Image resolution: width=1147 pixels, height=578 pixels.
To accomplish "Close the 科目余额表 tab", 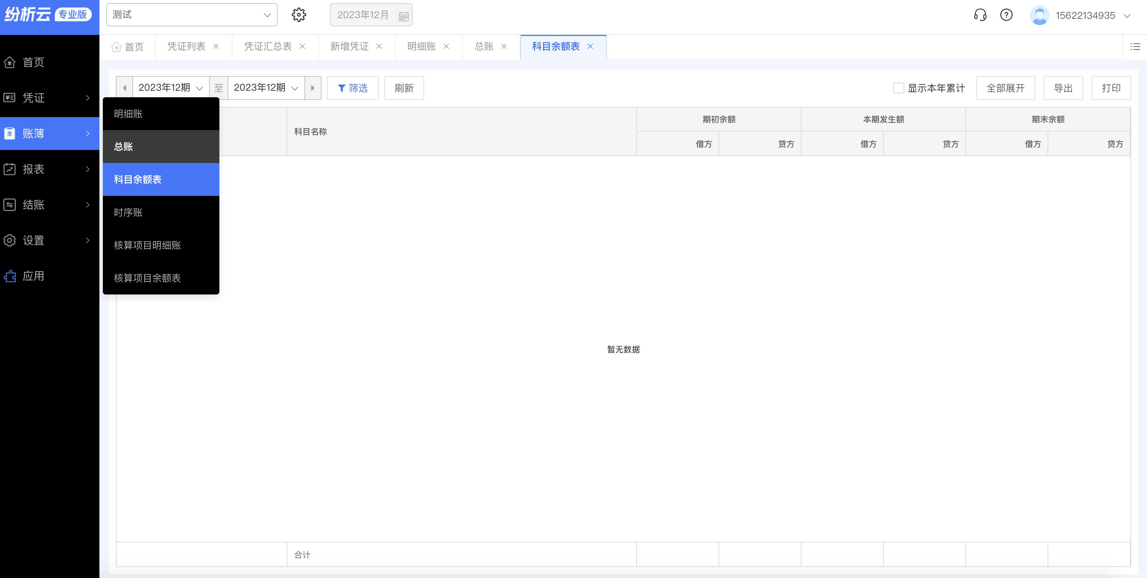I will tap(590, 46).
